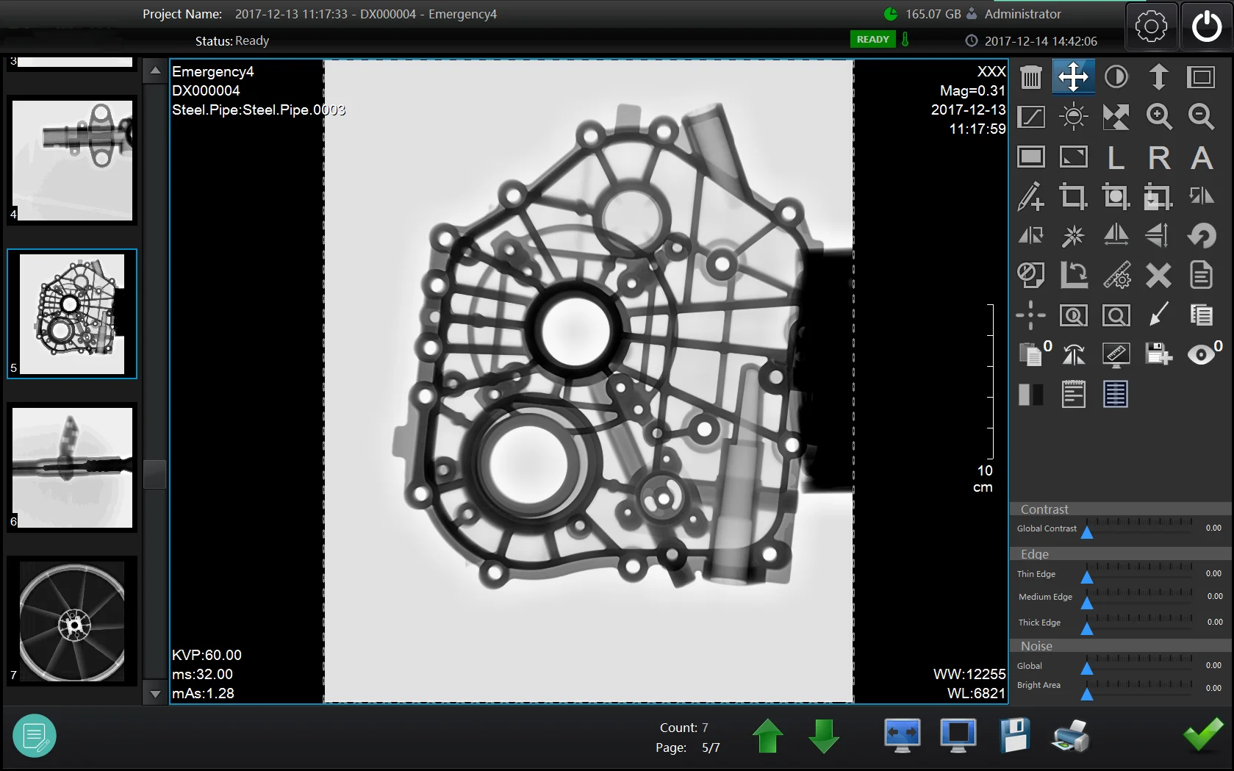The height and width of the screenshot is (771, 1234).
Task: Click the arrow annotation tool
Action: [1158, 315]
